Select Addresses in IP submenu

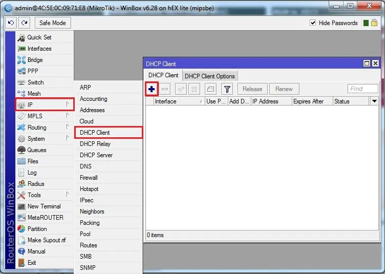click(109, 110)
